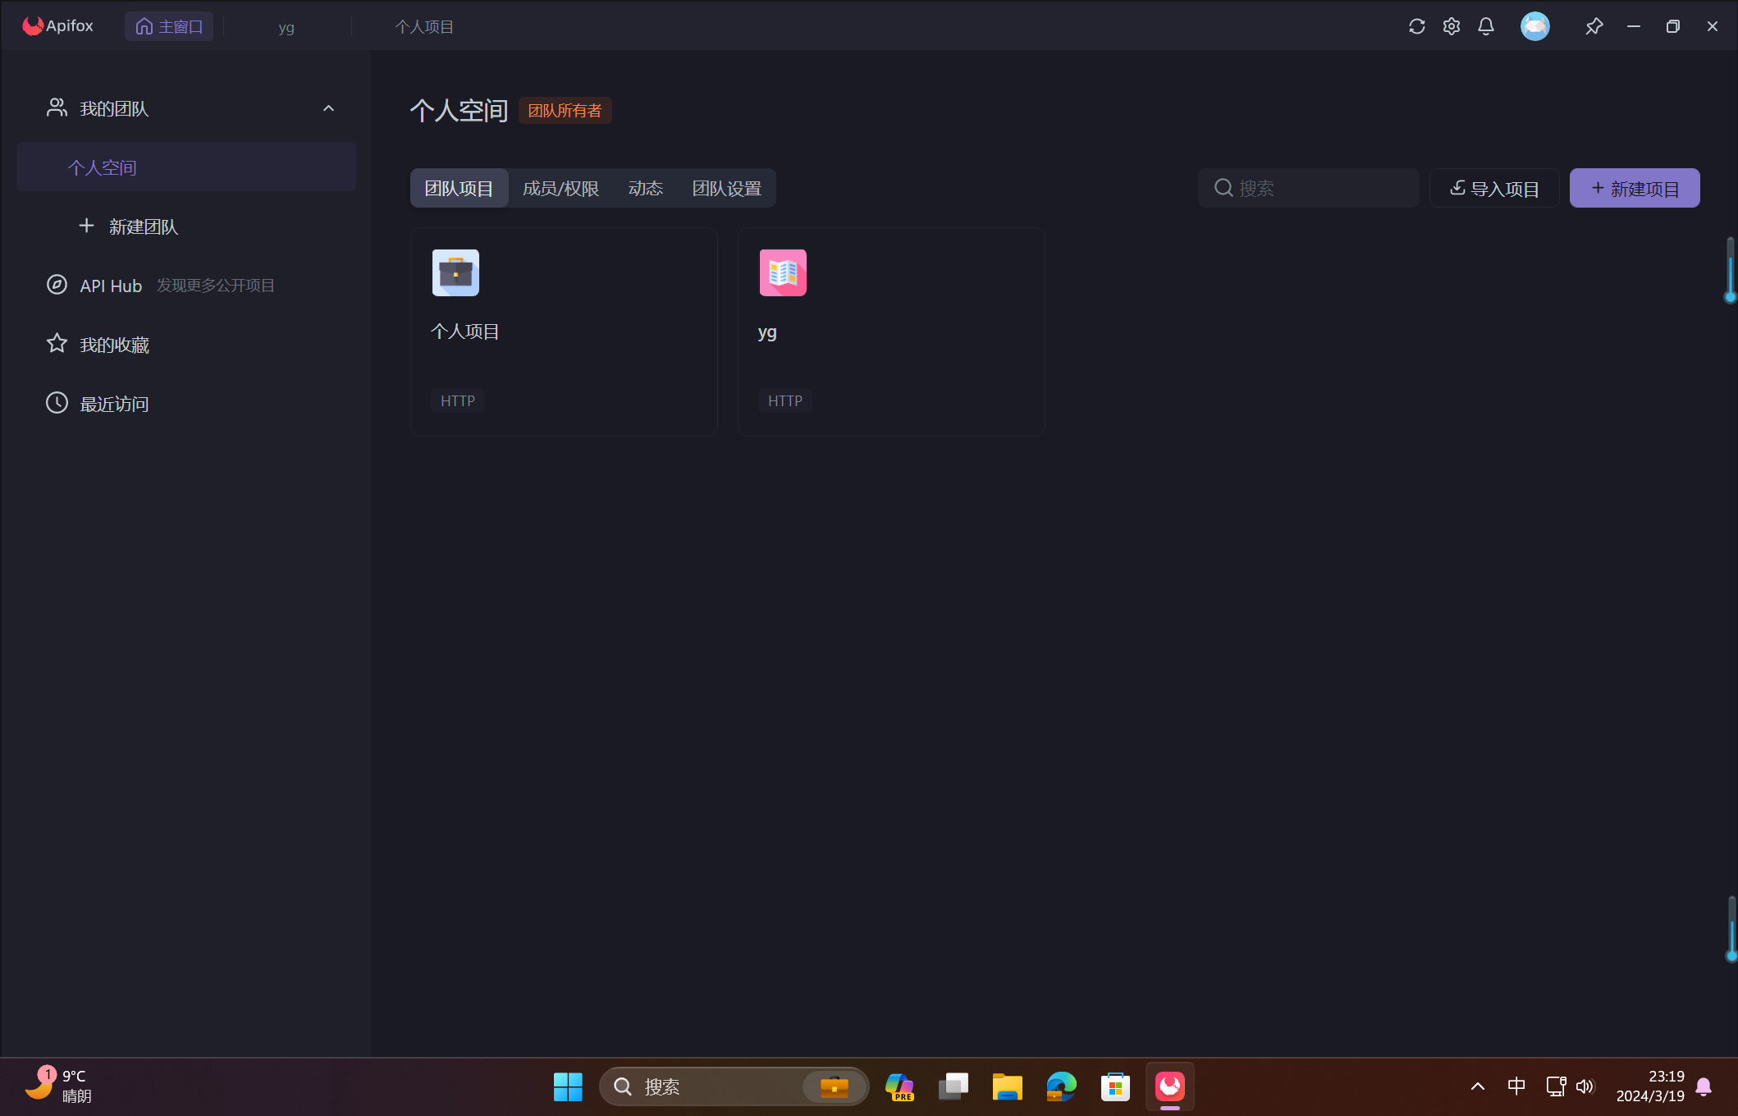Collapse the 我的团队 section chevron
The height and width of the screenshot is (1116, 1738).
click(x=328, y=108)
